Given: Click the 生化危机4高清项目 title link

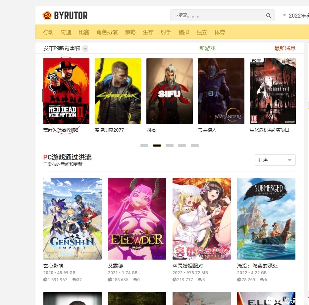Looking at the screenshot, I should (x=269, y=130).
